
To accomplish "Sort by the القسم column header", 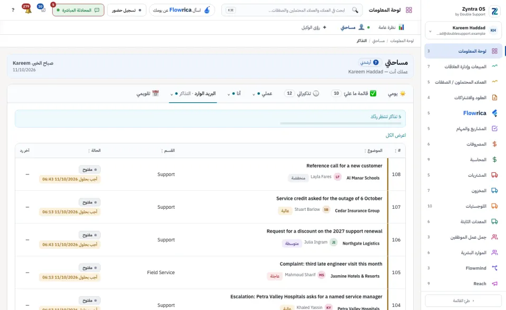I will tap(168, 150).
